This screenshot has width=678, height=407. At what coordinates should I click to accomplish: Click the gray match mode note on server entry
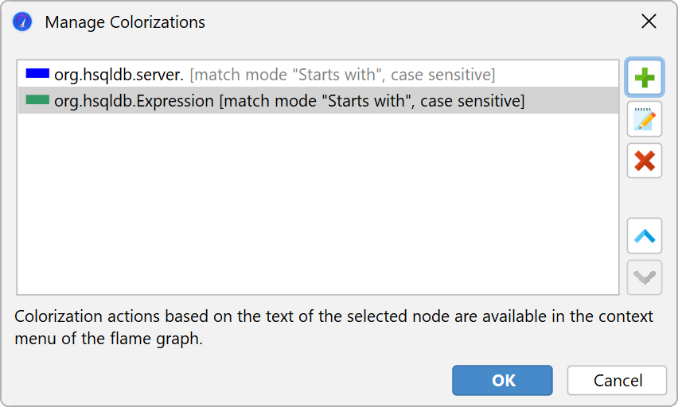[x=342, y=75]
